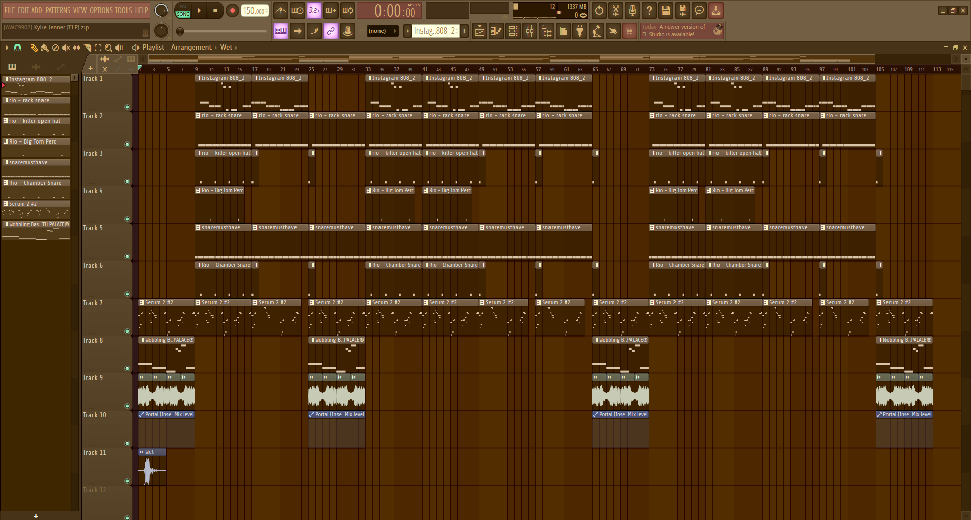Open the OPTIONS menu

(101, 10)
